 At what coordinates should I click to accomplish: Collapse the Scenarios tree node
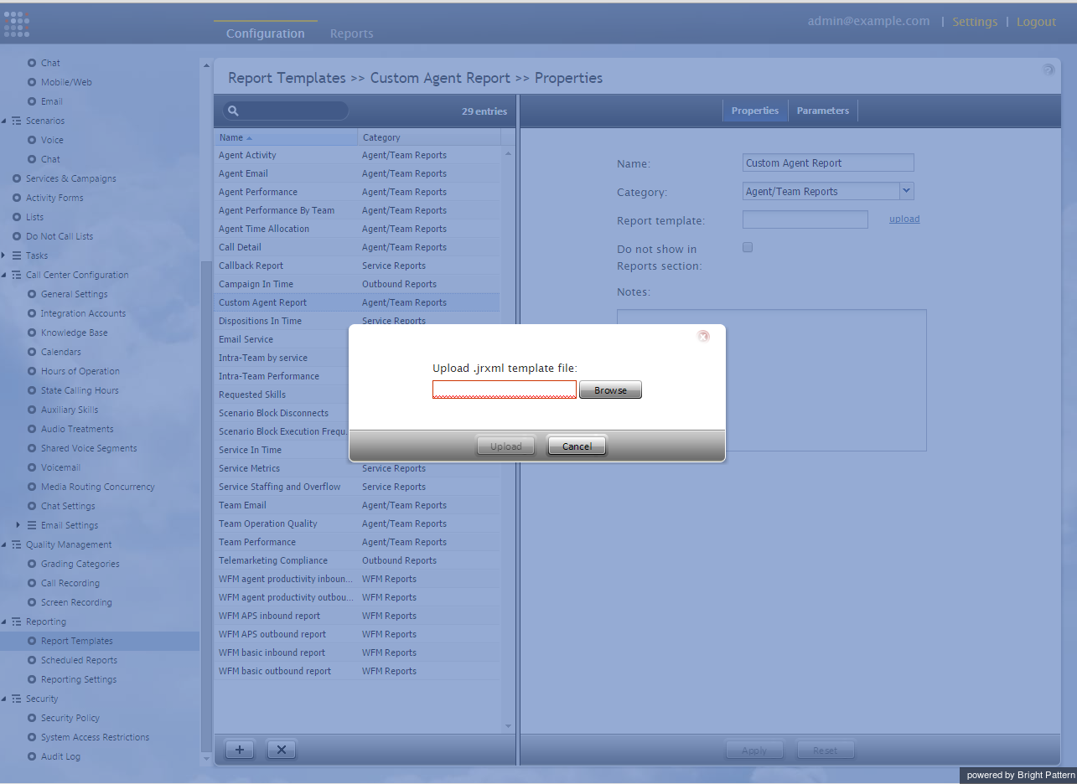[3, 121]
